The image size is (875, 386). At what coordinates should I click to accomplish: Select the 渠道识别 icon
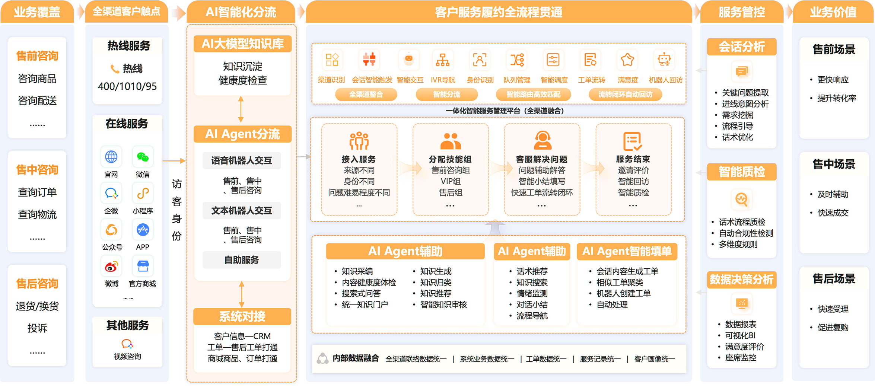tap(331, 60)
